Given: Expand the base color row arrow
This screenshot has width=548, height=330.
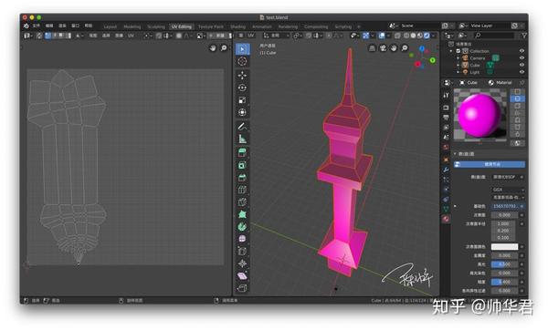Looking at the screenshot, I should (x=455, y=206).
